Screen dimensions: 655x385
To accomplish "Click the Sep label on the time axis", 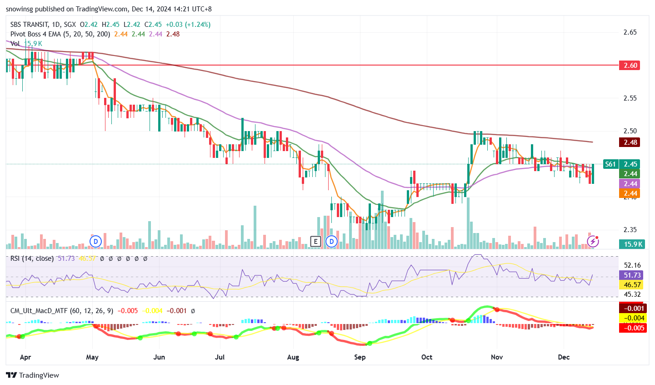I will 360,357.
